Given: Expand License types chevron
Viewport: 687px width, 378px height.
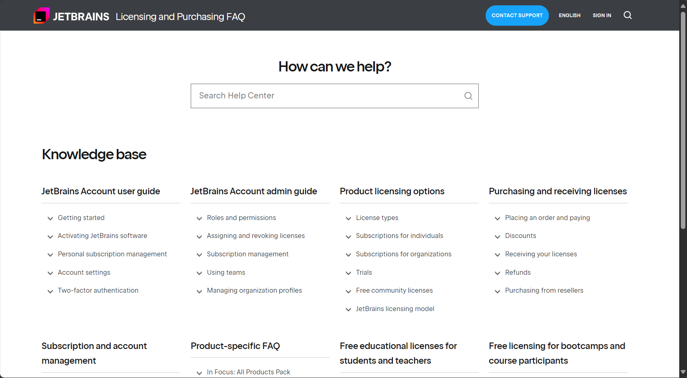Looking at the screenshot, I should (348, 218).
